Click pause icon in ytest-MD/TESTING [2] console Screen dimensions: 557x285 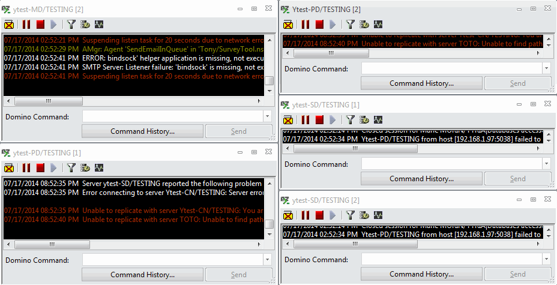coord(26,25)
